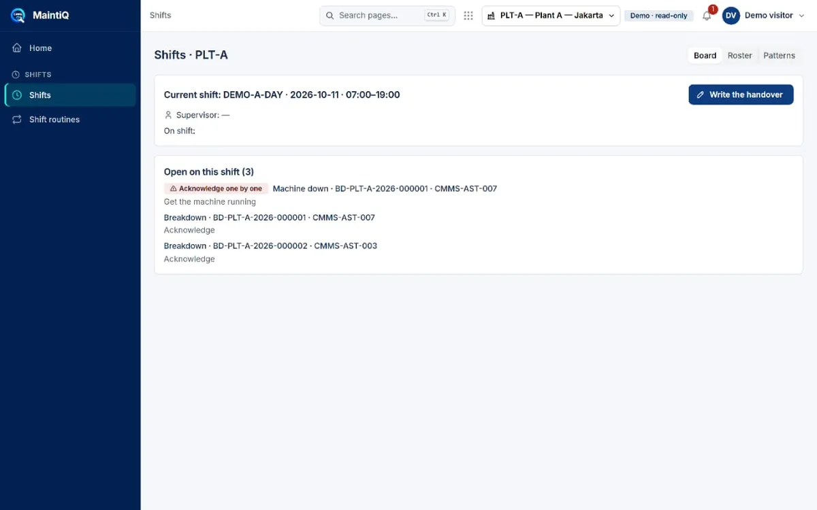Click Get the machine running
Image resolution: width=817 pixels, height=510 pixels.
pos(210,202)
